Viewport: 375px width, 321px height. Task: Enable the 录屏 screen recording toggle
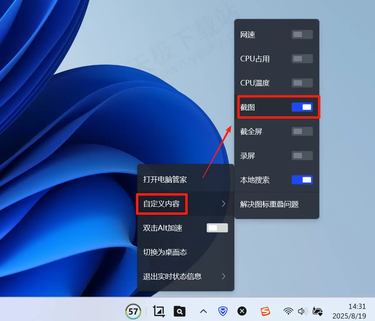(302, 155)
